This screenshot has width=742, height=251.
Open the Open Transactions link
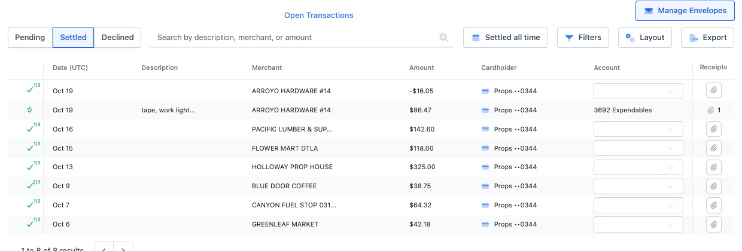tap(319, 15)
